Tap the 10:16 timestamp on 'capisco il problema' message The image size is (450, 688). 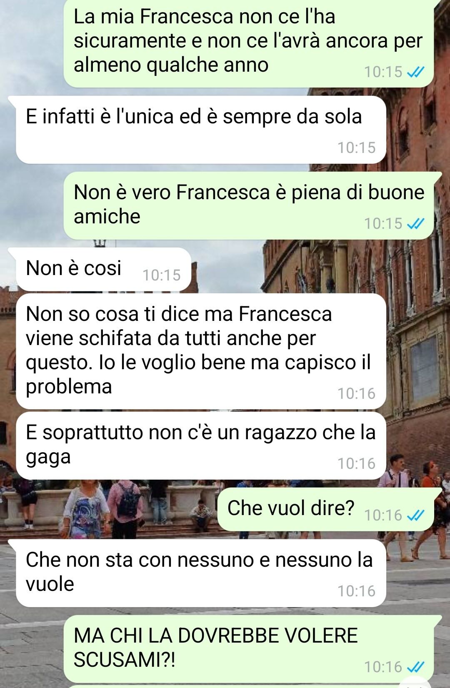[x=356, y=393]
